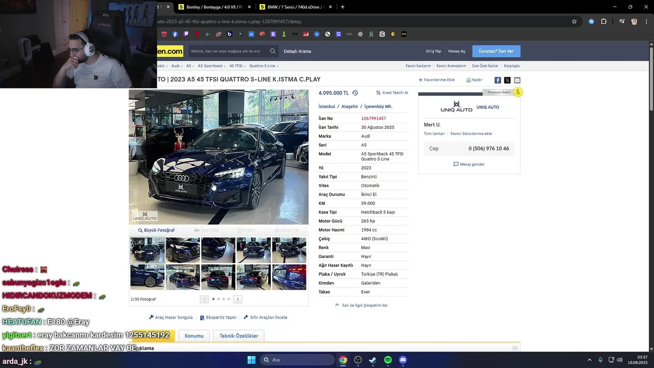654x368 pixels.
Task: Click the Ataşehir location link
Action: click(x=350, y=107)
